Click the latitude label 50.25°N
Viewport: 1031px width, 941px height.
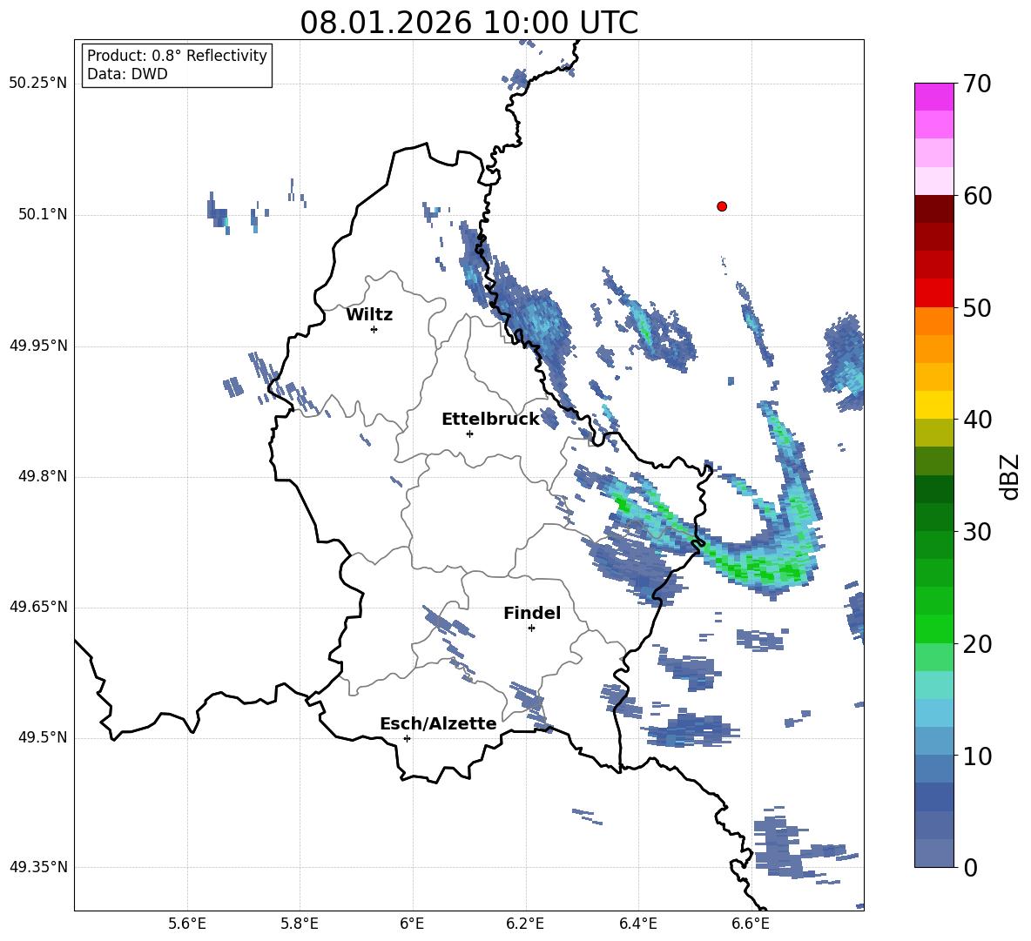coord(38,84)
